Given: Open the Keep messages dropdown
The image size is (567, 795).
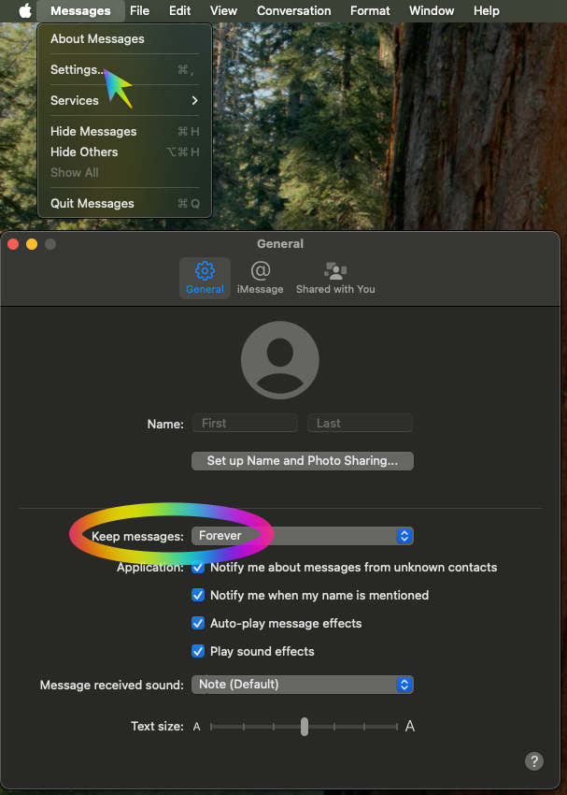Looking at the screenshot, I should (303, 536).
